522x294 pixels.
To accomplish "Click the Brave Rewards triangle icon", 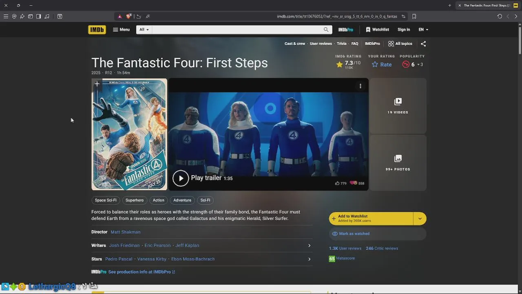I will tap(120, 16).
